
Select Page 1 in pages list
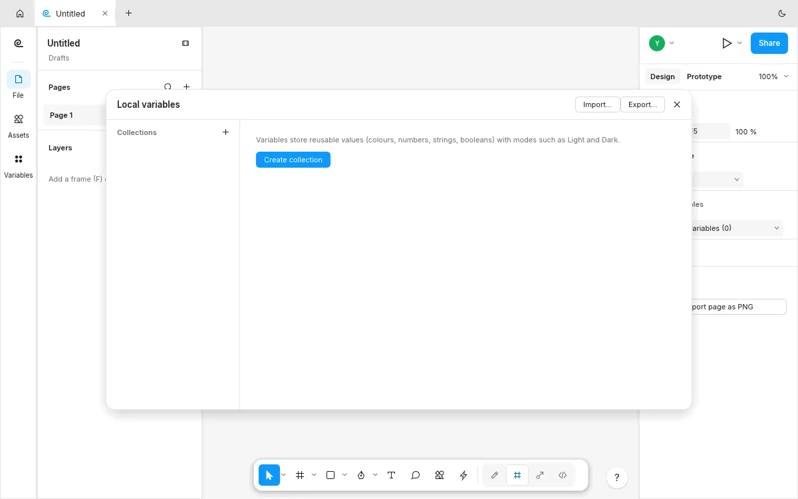pyautogui.click(x=75, y=115)
